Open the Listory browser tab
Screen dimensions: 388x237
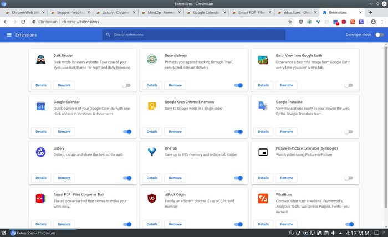click(115, 12)
